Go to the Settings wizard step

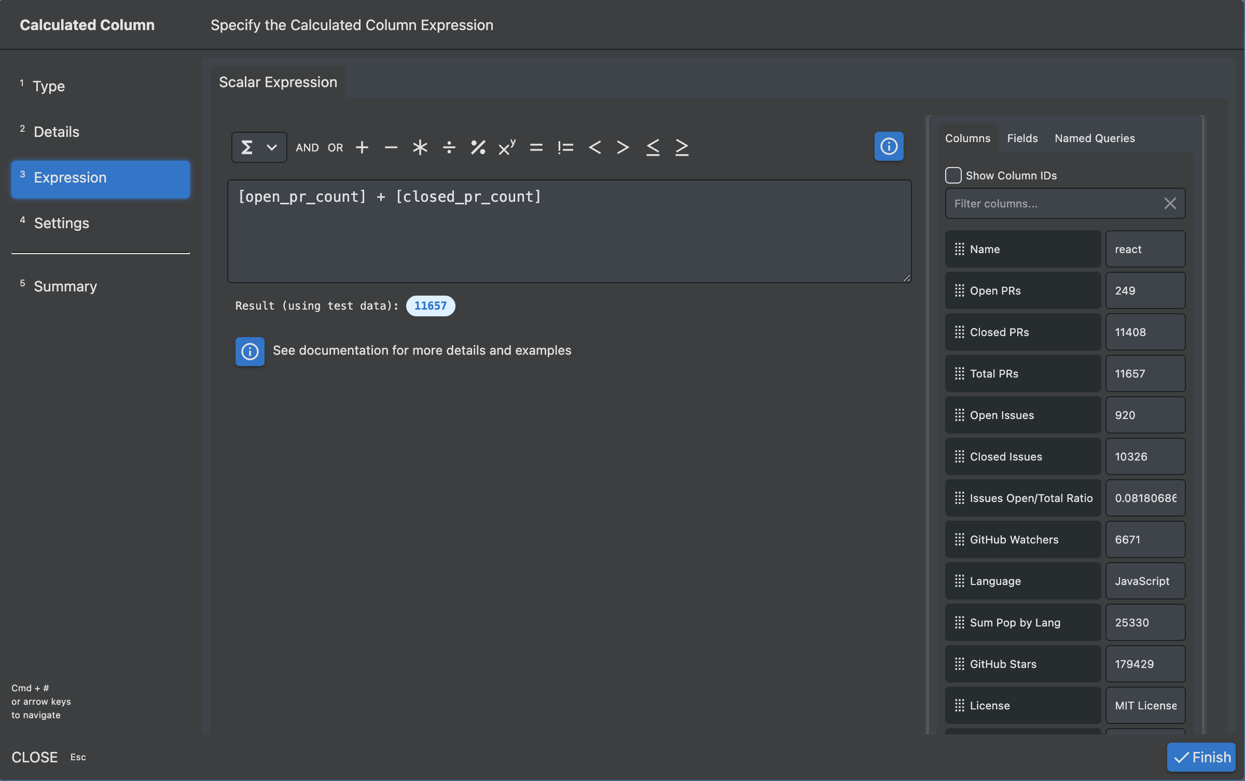point(61,223)
